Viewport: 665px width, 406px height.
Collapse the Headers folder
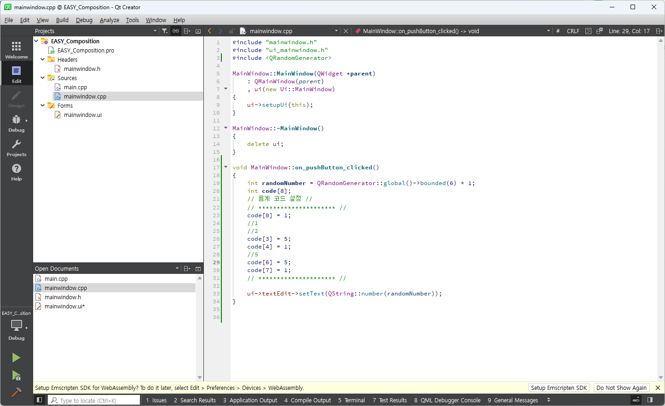[43, 59]
